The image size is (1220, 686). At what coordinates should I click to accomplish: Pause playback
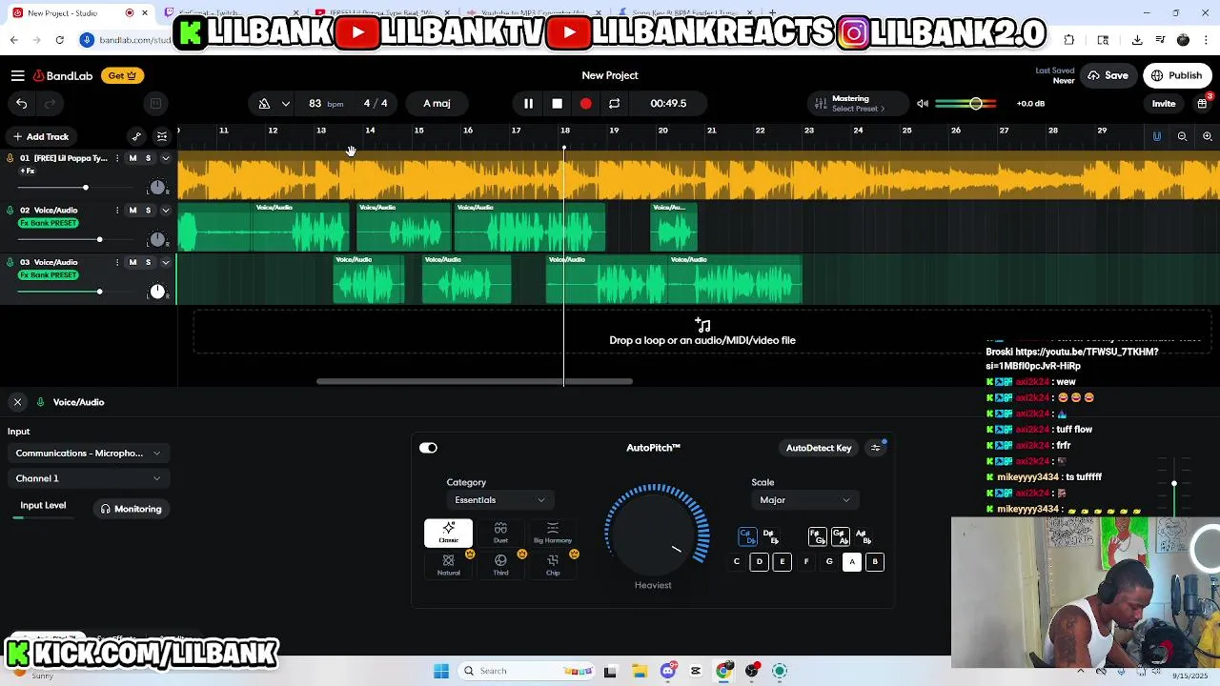click(528, 103)
